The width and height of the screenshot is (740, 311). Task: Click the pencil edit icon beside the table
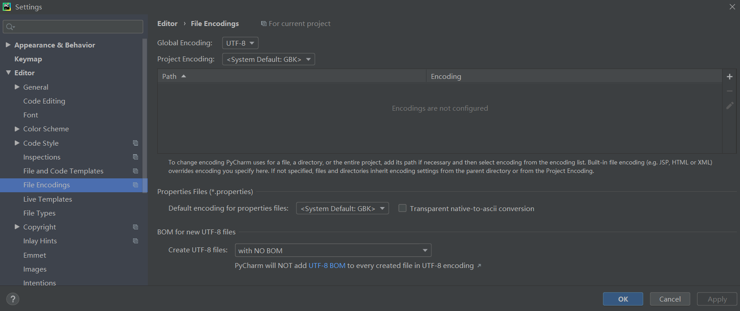click(730, 106)
